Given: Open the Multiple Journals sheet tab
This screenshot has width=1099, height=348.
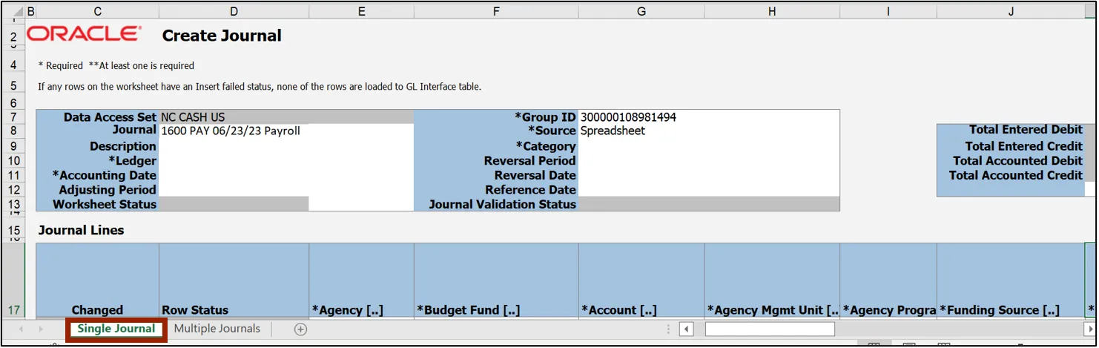Looking at the screenshot, I should pos(217,329).
